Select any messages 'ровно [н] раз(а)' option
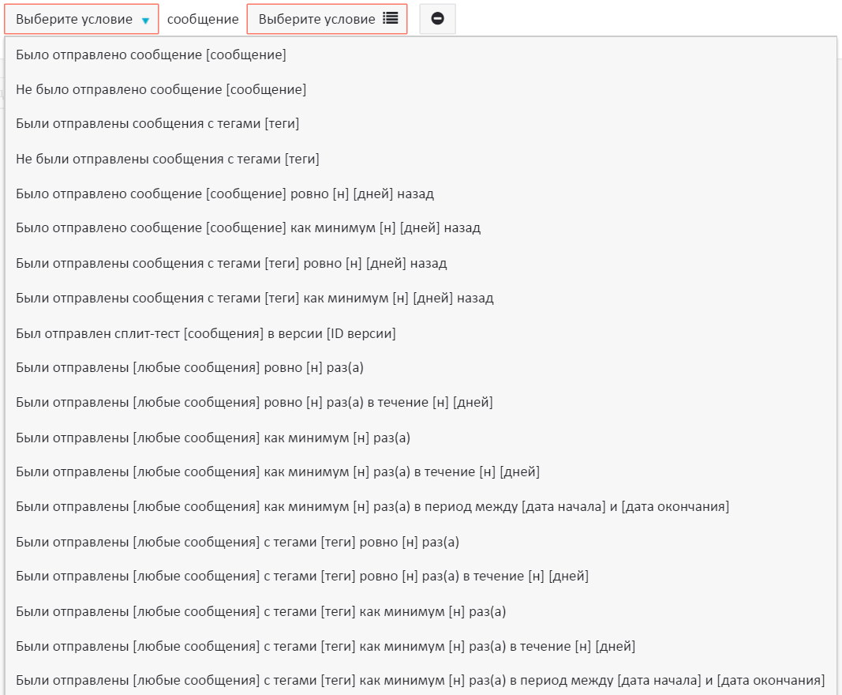Viewport: 842px width, 695px height. pos(189,368)
